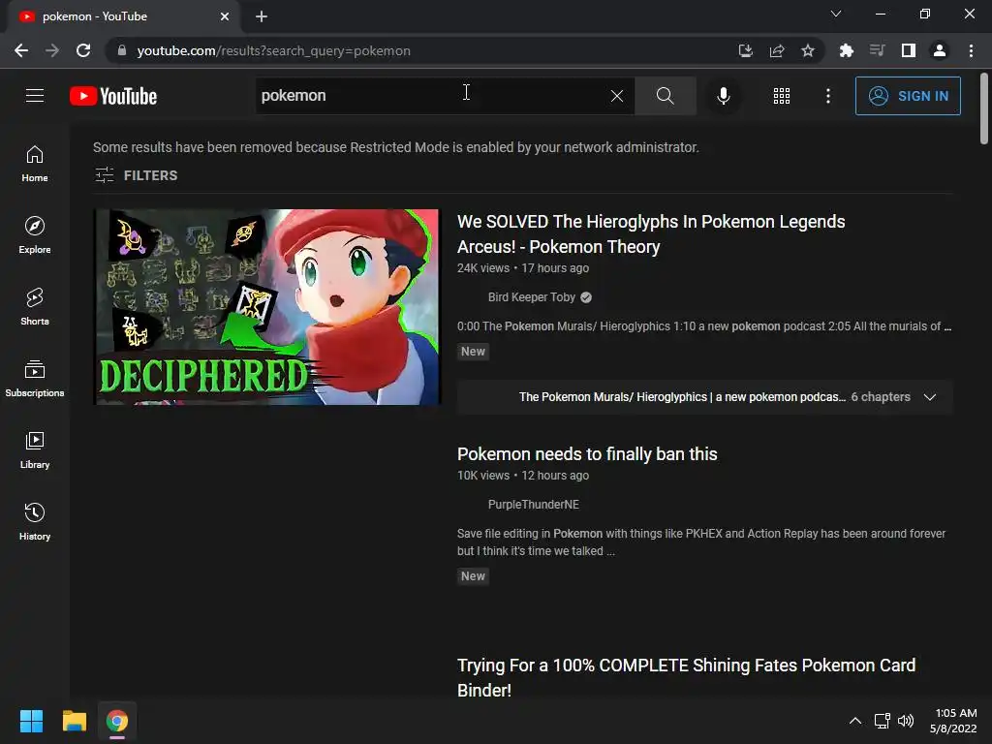992x744 pixels.
Task: Reload the page with the refresh icon
Action: pos(83,50)
